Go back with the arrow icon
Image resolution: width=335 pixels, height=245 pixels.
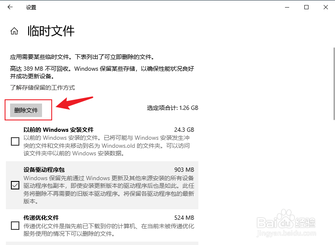[x=10, y=7]
